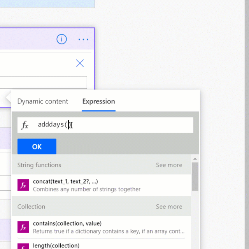Click the fx icon beside the contains function

click(x=23, y=227)
